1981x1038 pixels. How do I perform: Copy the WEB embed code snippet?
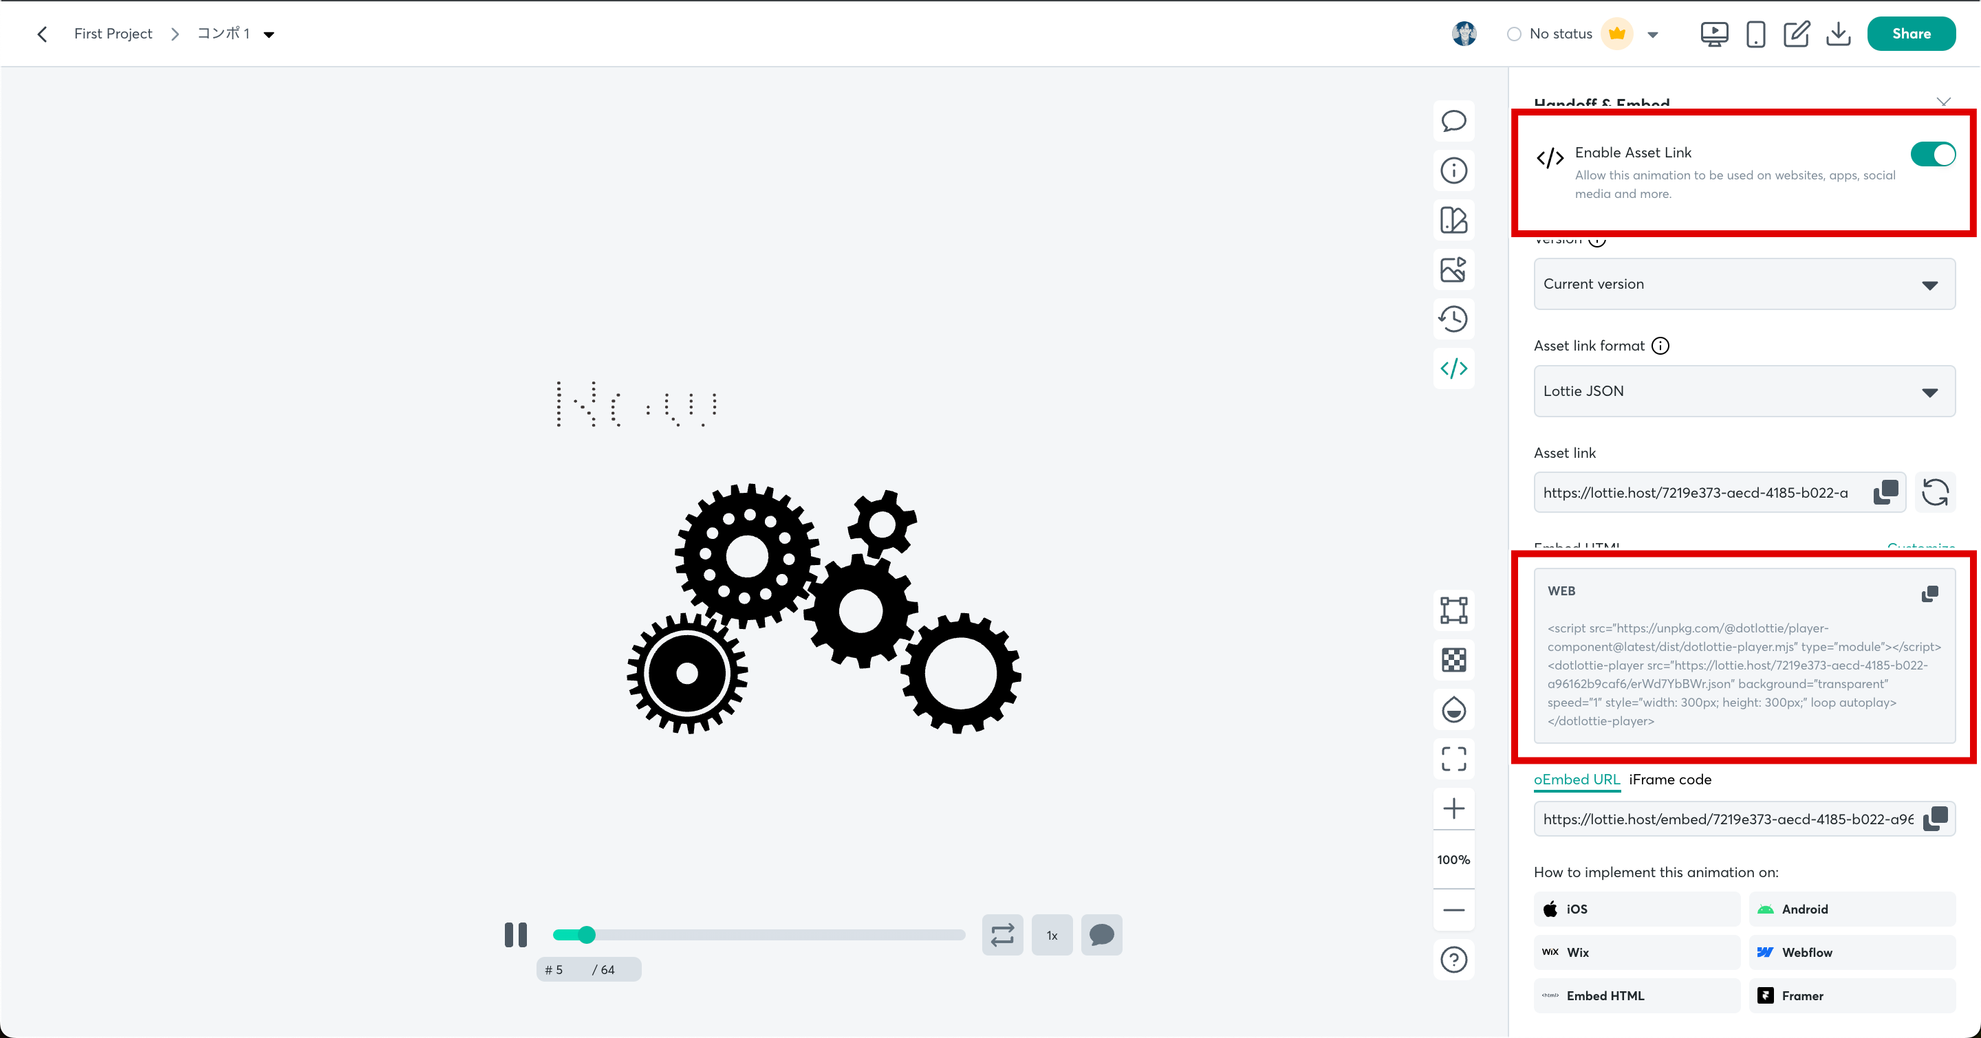click(1929, 594)
